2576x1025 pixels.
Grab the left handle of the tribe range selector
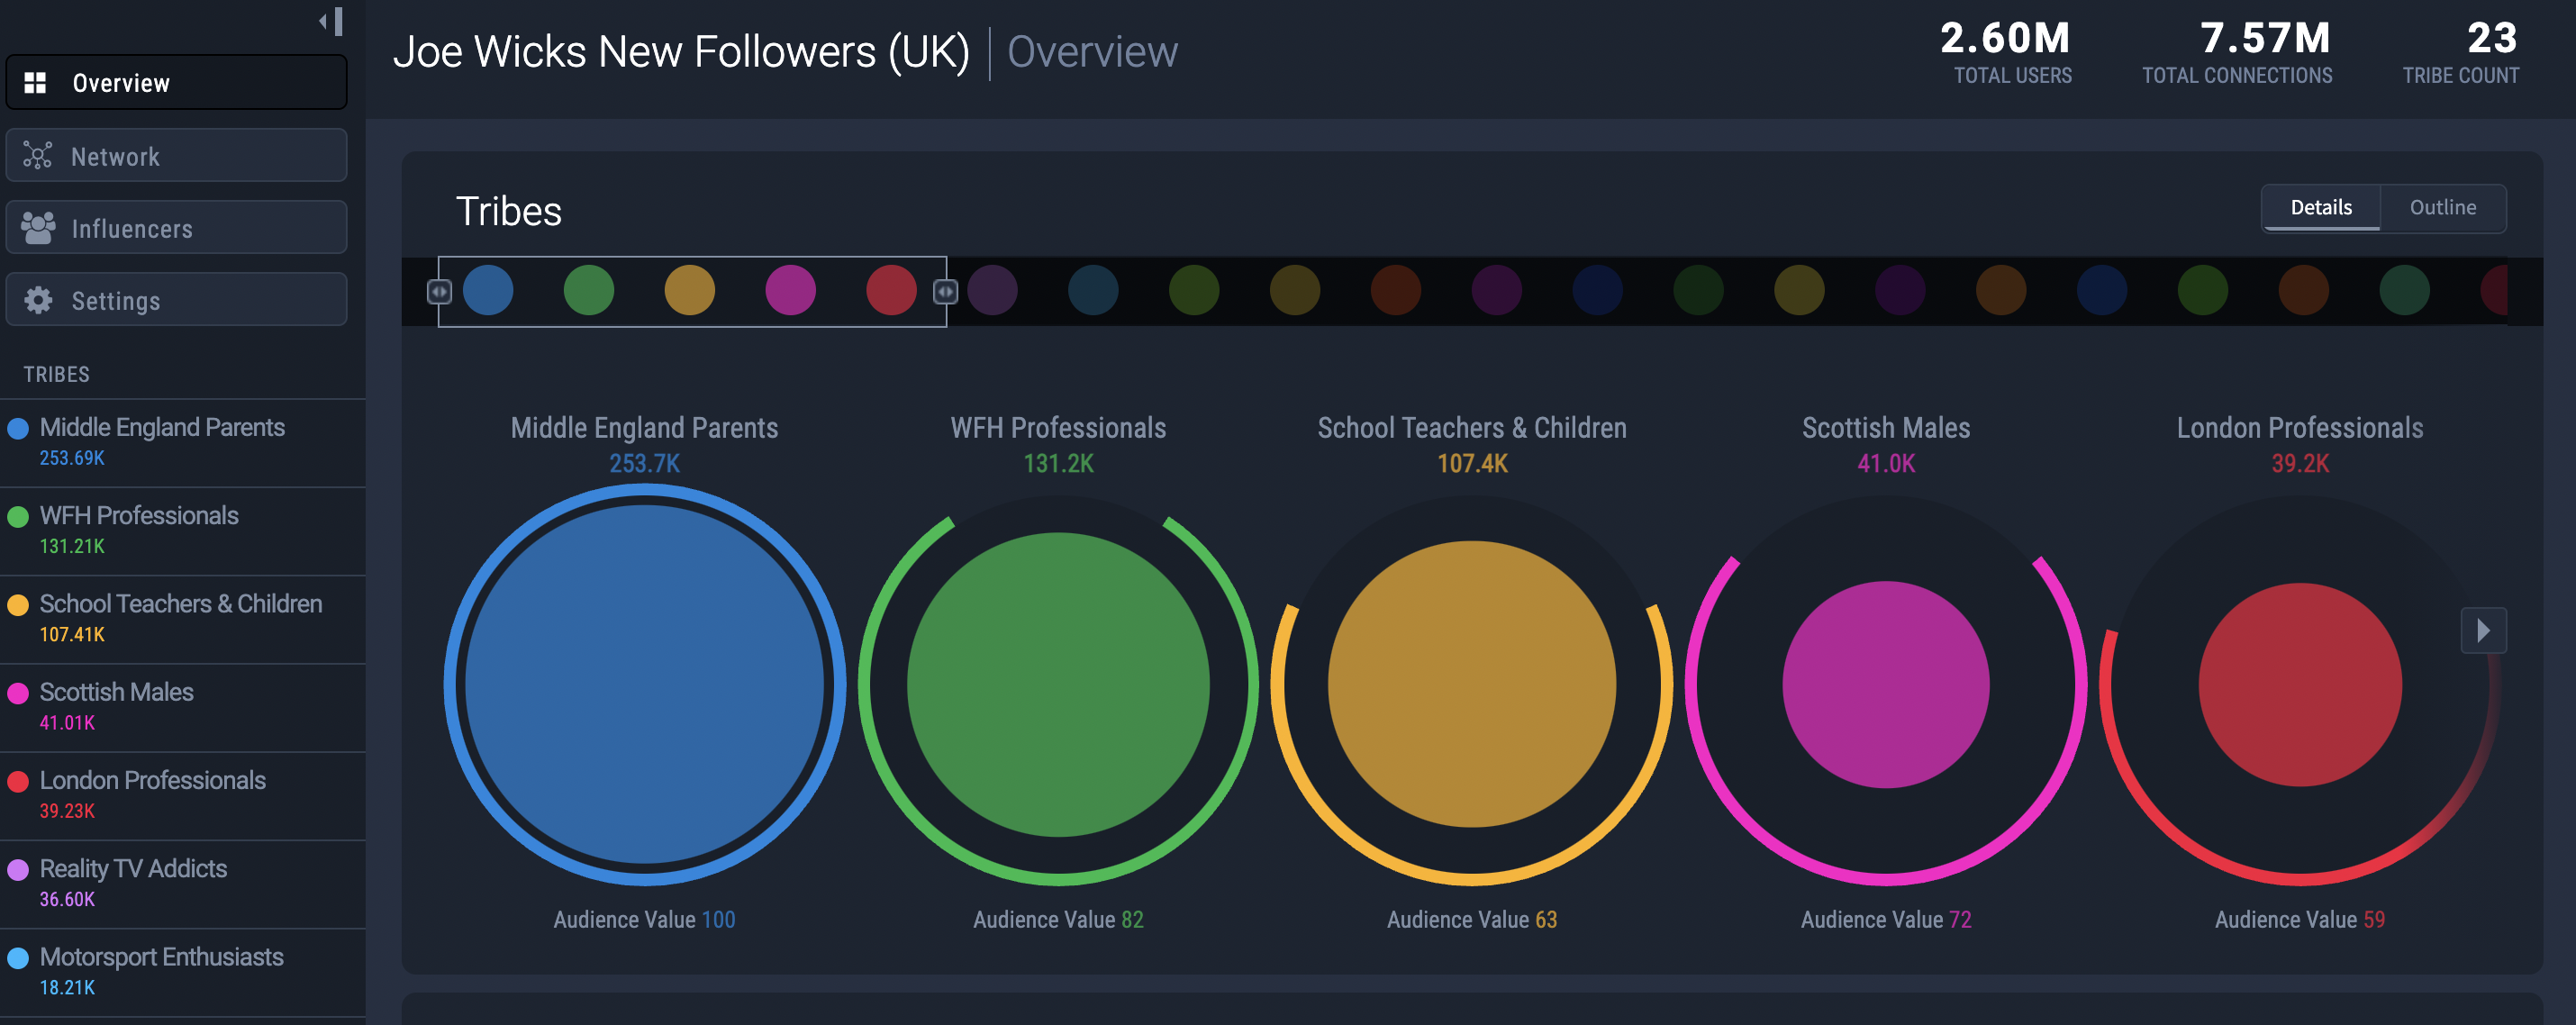tap(439, 291)
